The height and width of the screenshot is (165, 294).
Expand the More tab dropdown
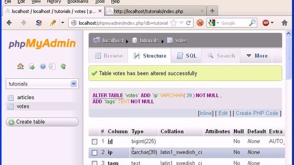pyautogui.click(x=257, y=55)
